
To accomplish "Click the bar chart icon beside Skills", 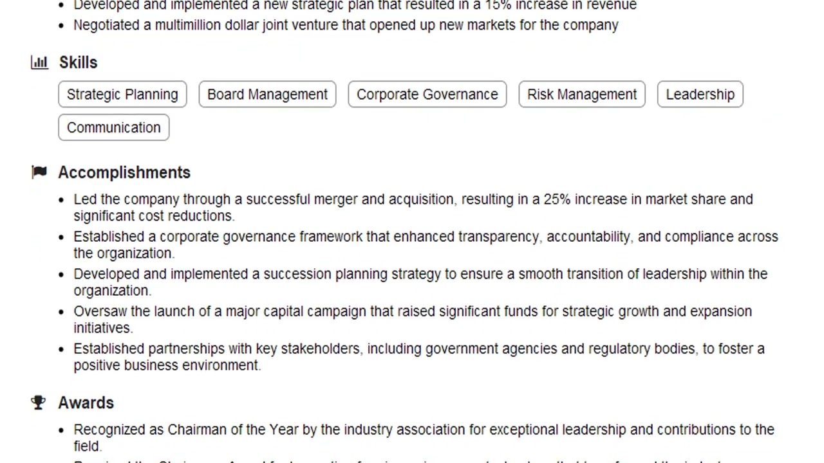I will 39,62.
